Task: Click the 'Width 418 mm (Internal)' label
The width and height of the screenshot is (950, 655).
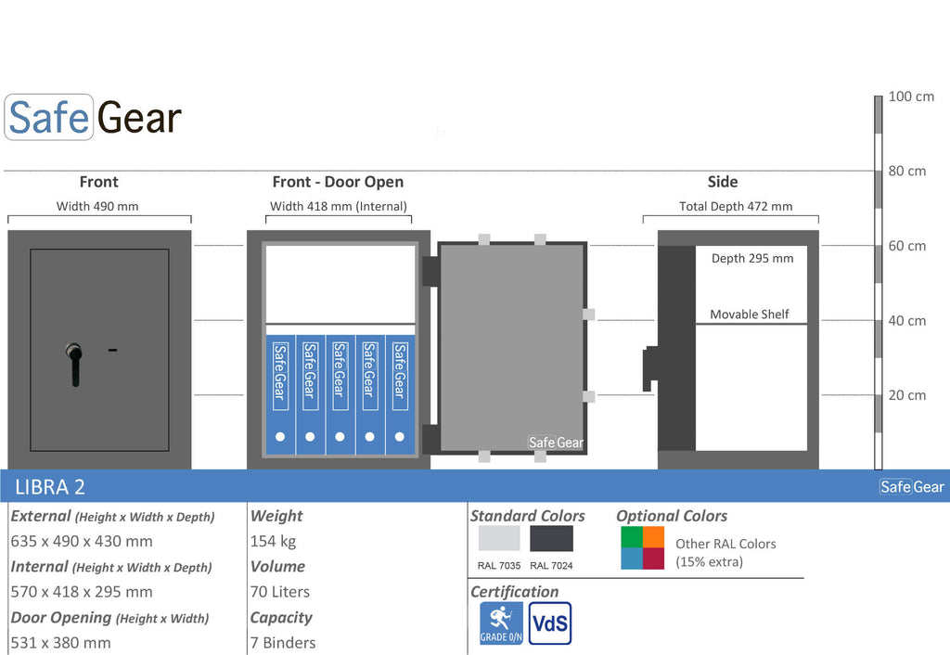Action: click(338, 206)
